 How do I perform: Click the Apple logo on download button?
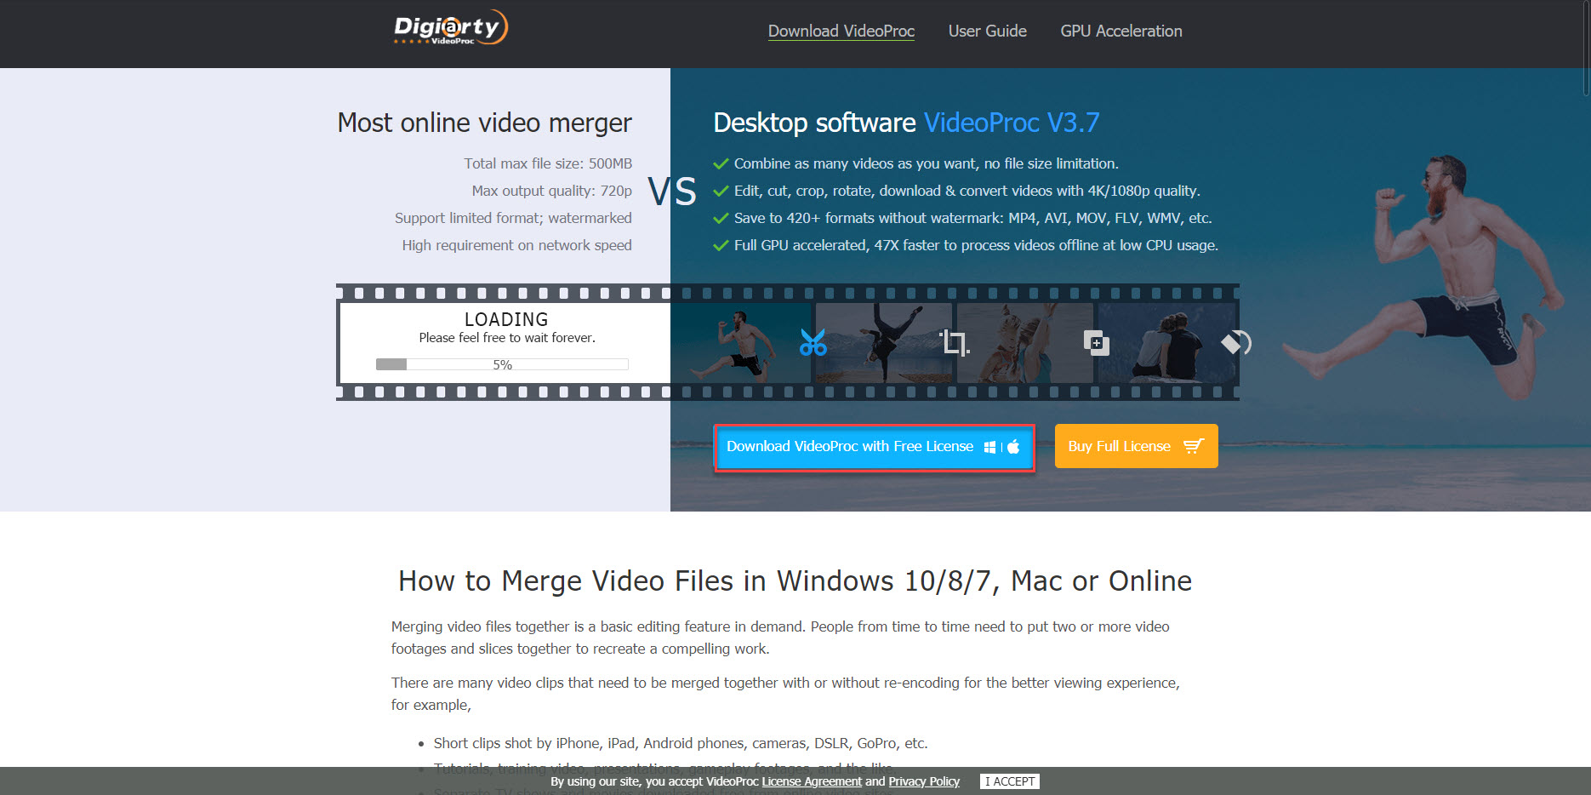click(x=1013, y=447)
